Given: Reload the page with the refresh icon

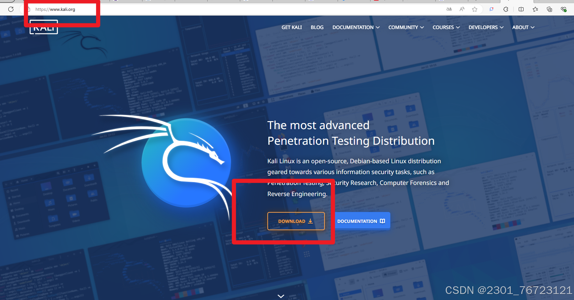Looking at the screenshot, I should 11,9.
